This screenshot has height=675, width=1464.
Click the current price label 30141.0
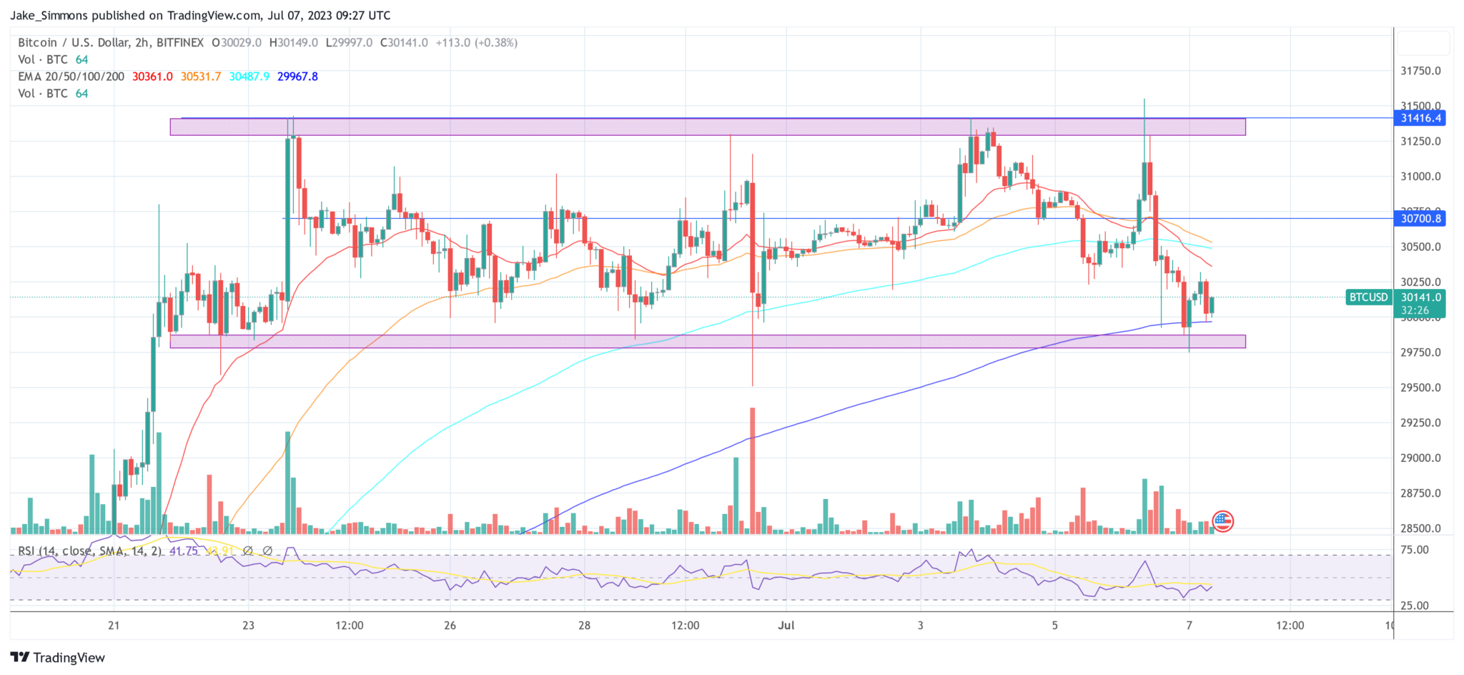click(x=1420, y=297)
